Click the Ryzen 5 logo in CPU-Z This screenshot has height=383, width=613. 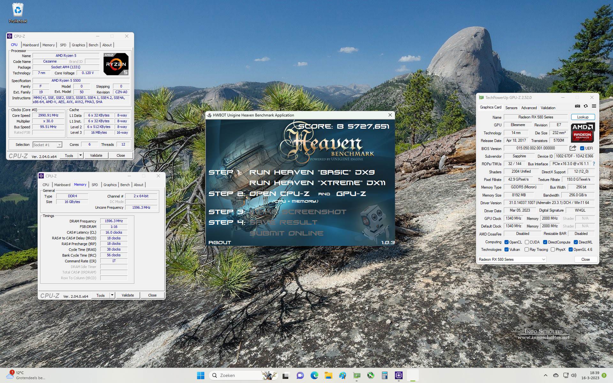coord(116,64)
